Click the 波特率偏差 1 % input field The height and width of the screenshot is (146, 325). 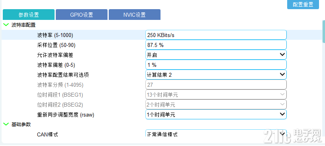[x=216, y=65]
